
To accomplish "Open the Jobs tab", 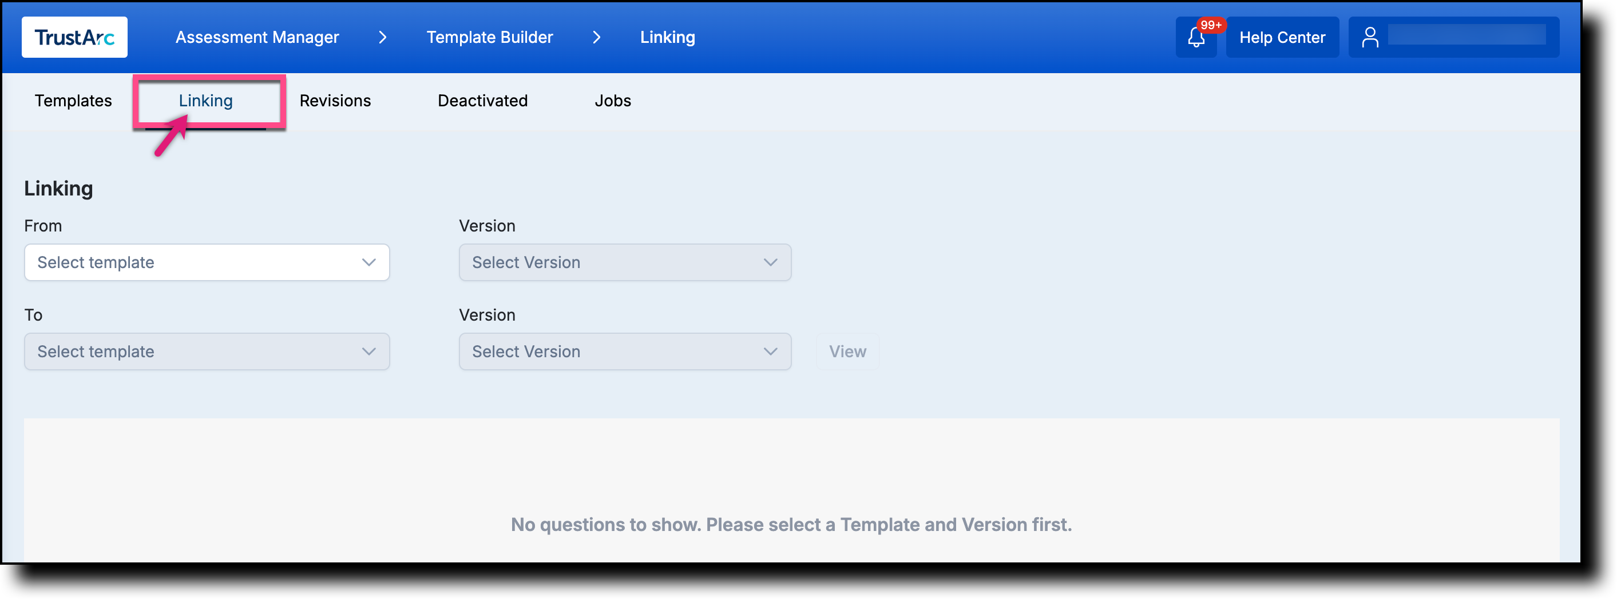I will (612, 101).
